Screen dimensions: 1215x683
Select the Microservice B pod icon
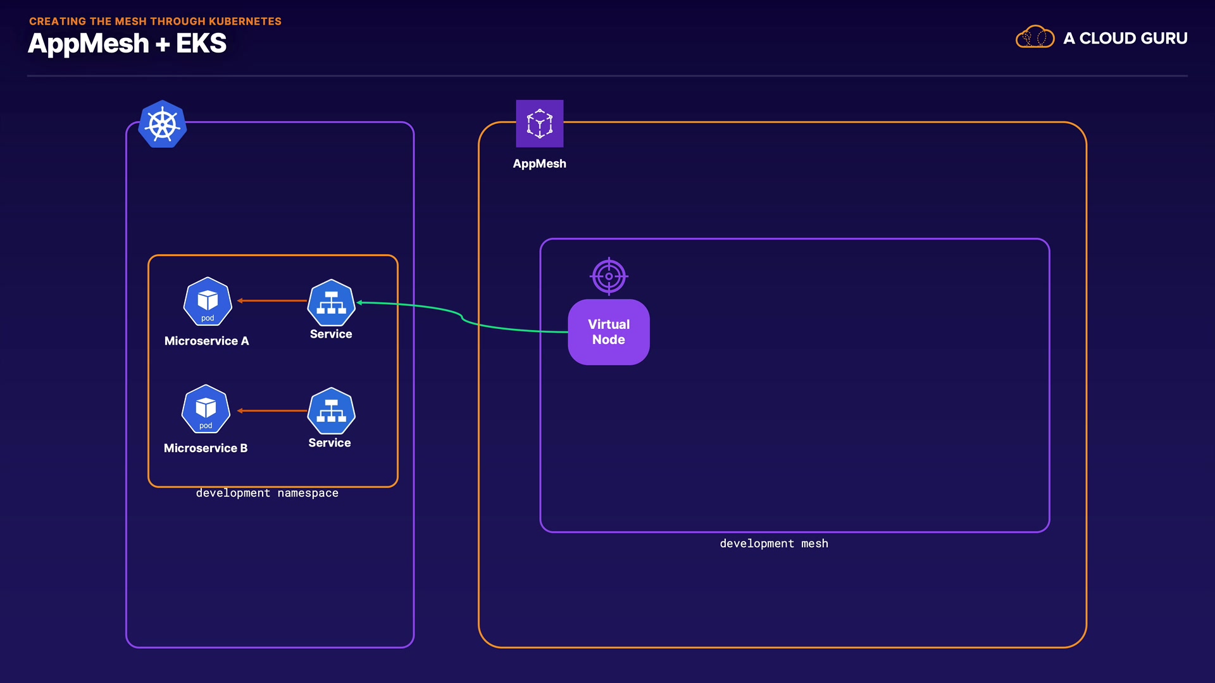pyautogui.click(x=206, y=409)
